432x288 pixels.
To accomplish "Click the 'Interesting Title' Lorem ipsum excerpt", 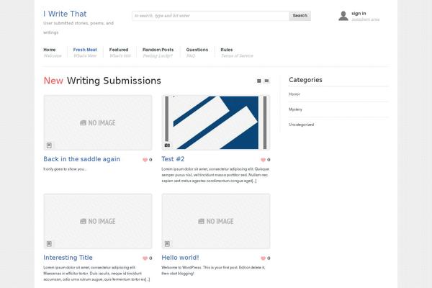I will (x=96, y=274).
